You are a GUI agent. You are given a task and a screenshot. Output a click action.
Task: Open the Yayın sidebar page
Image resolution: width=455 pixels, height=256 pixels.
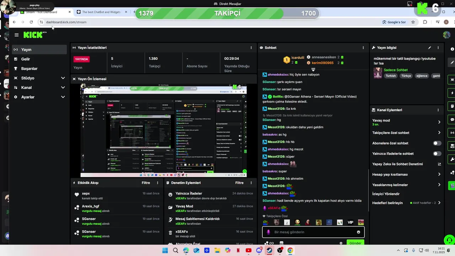click(x=39, y=49)
